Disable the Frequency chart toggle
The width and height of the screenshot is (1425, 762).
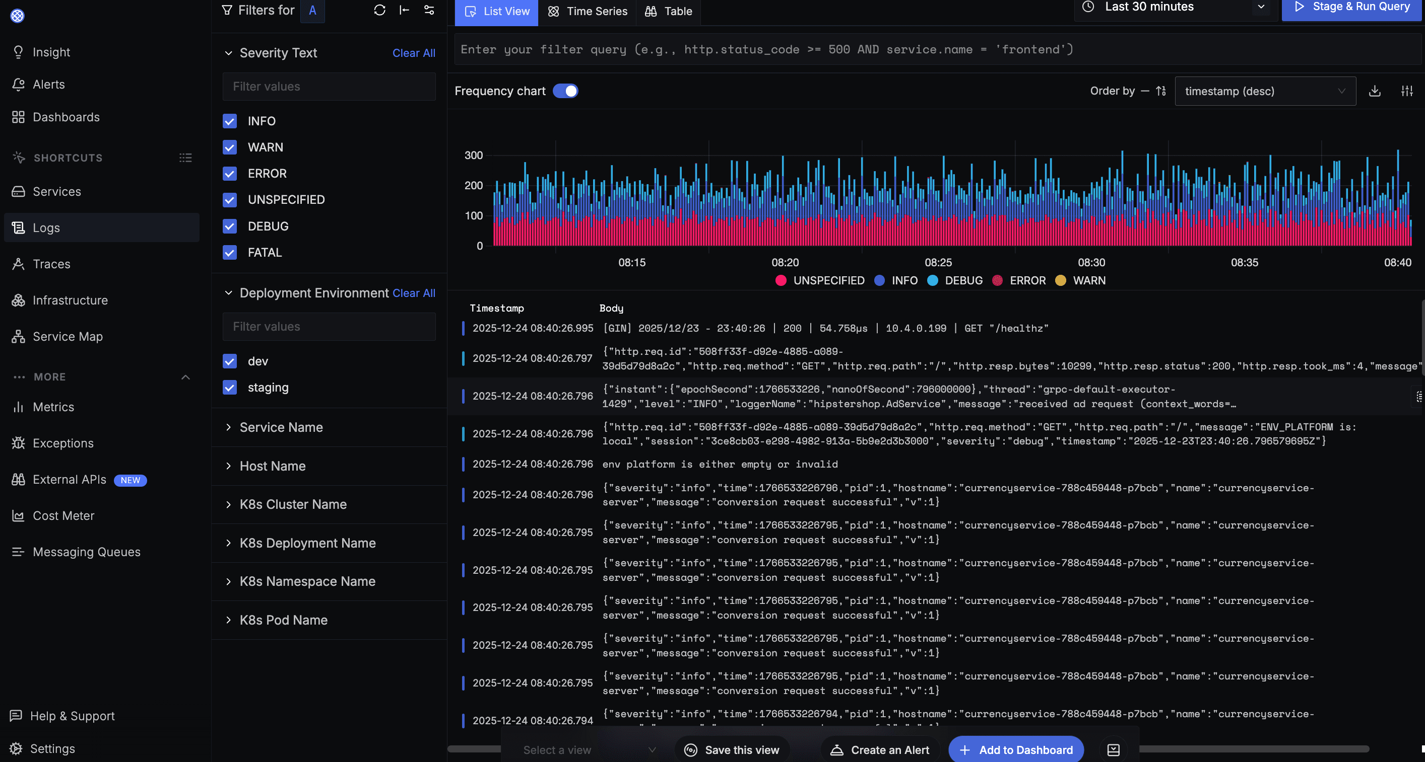click(x=566, y=91)
